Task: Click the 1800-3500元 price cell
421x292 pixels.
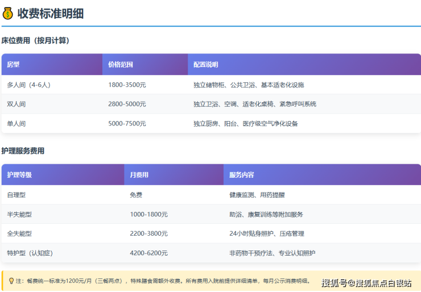Action: (127, 85)
